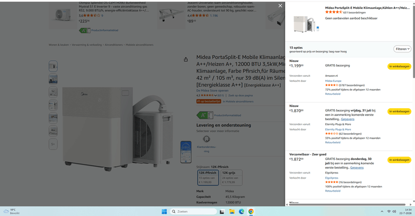The width and height of the screenshot is (415, 216).
Task: Open the Filteren dropdown
Action: pyautogui.click(x=403, y=49)
